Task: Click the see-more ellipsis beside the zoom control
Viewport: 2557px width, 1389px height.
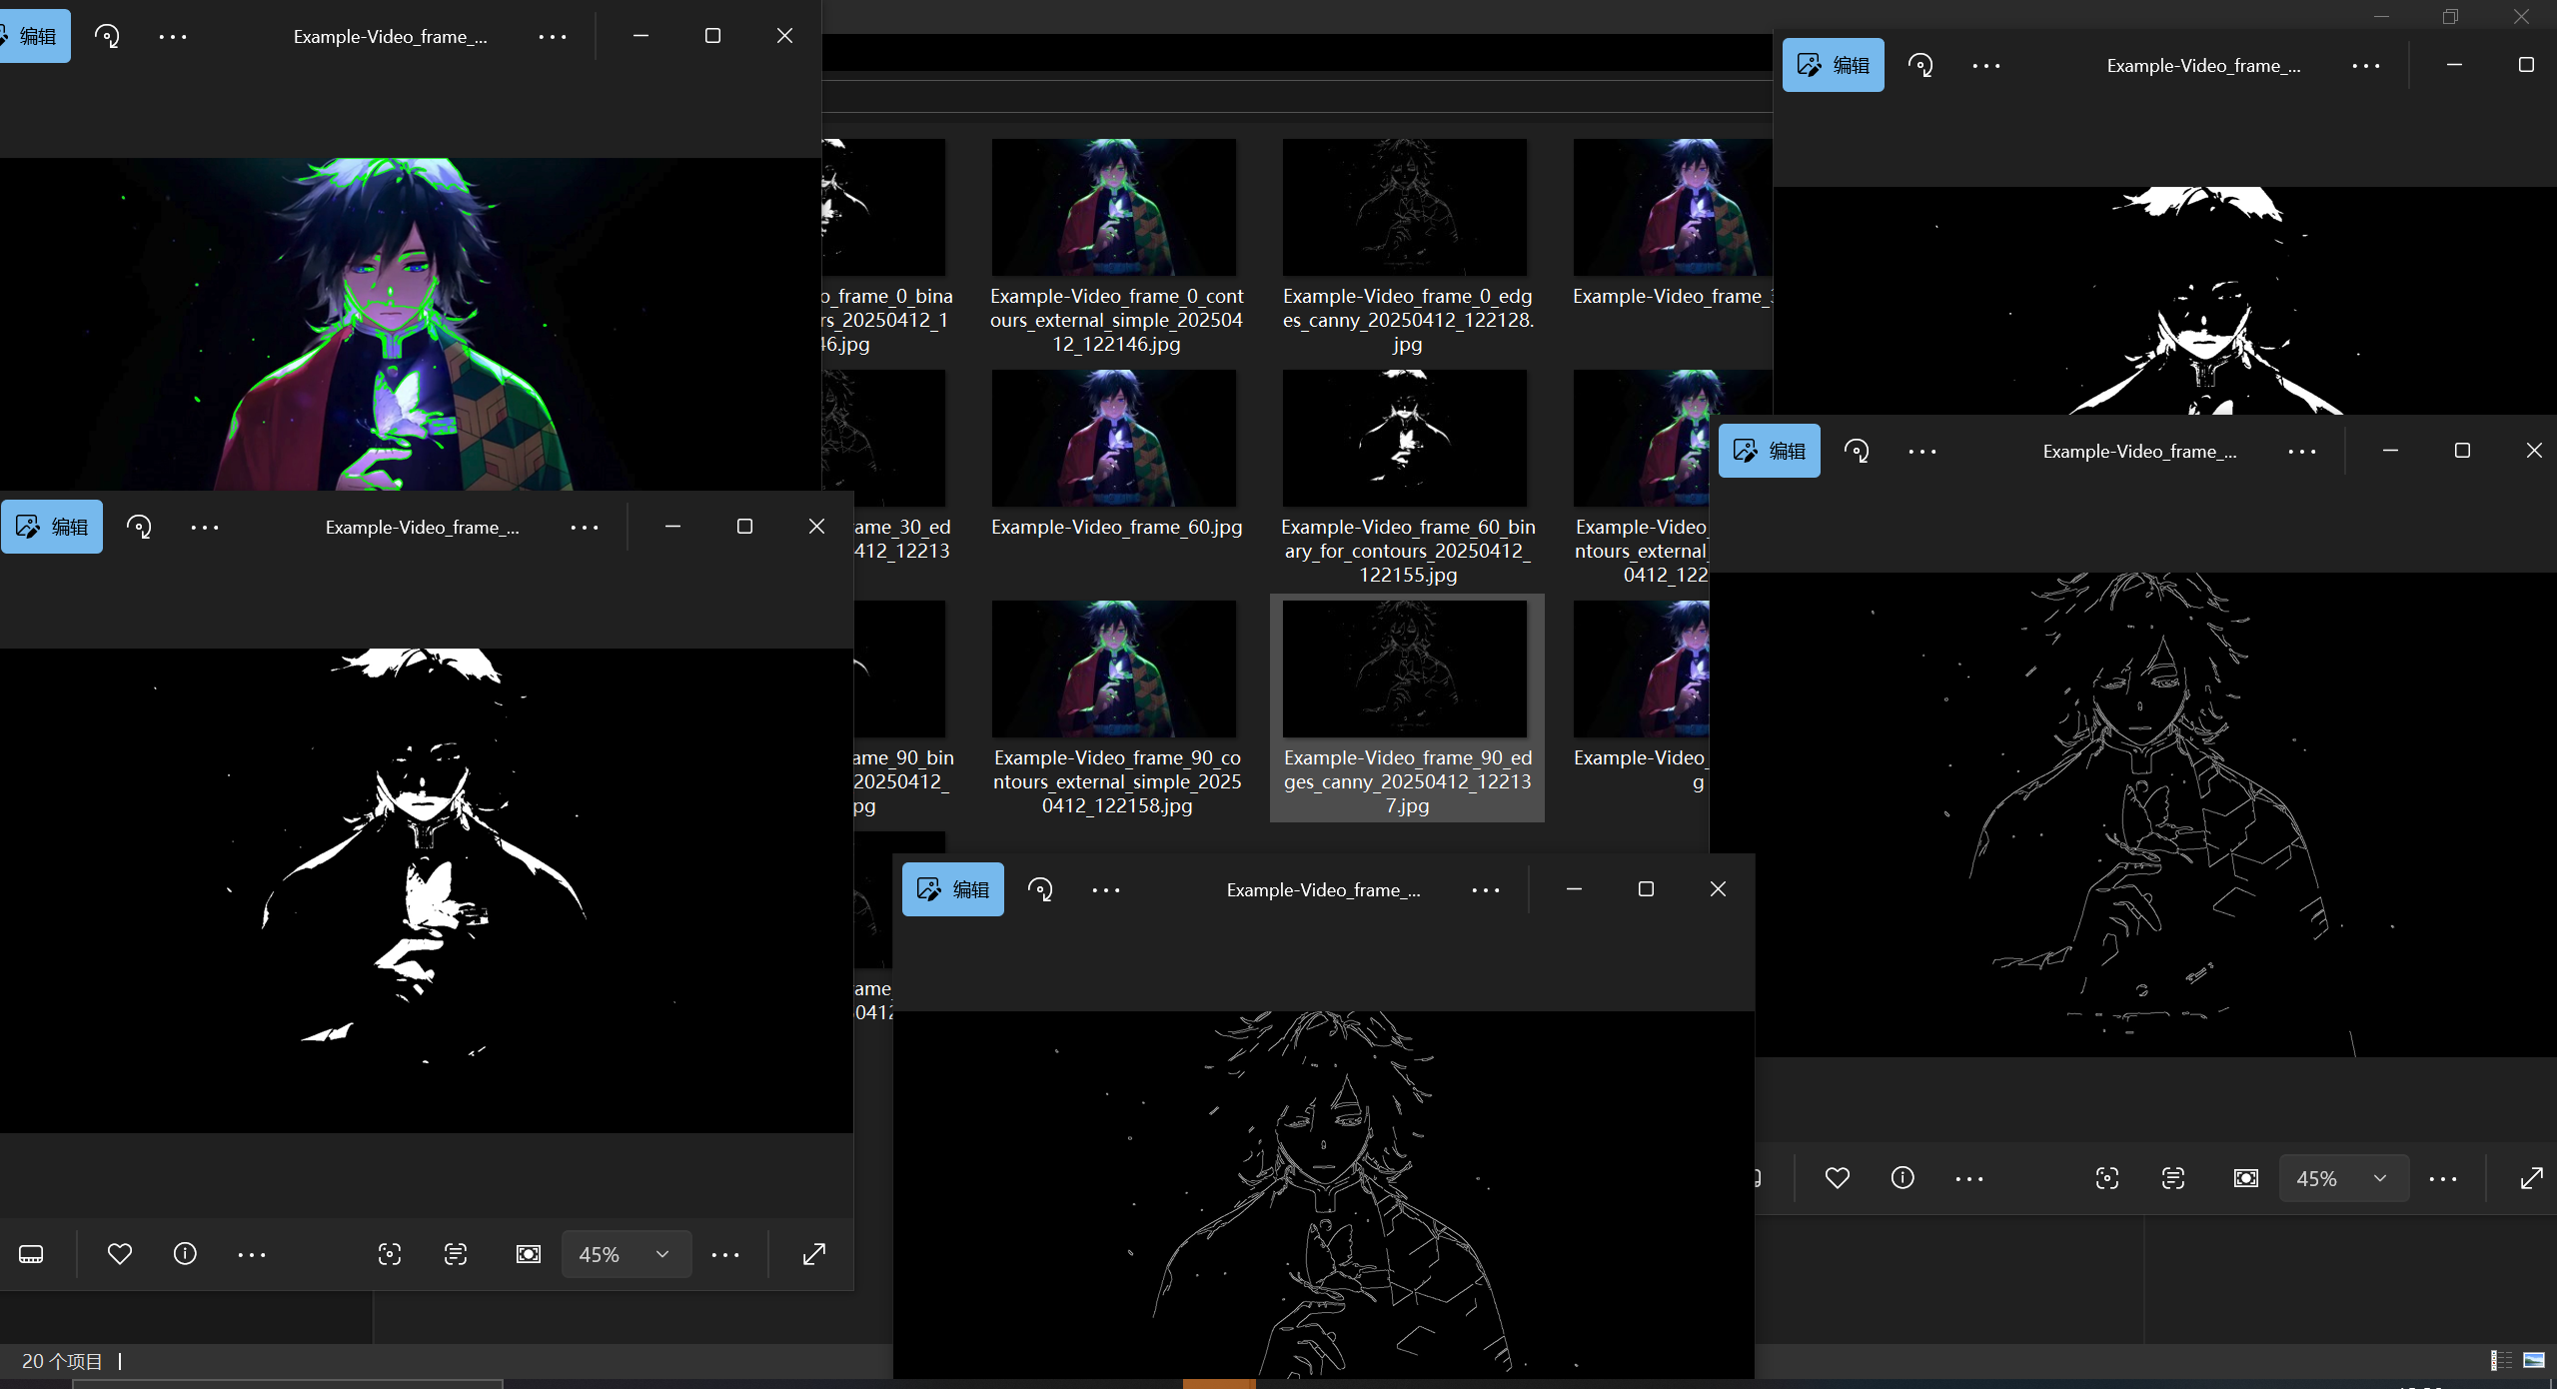Action: (x=726, y=1254)
